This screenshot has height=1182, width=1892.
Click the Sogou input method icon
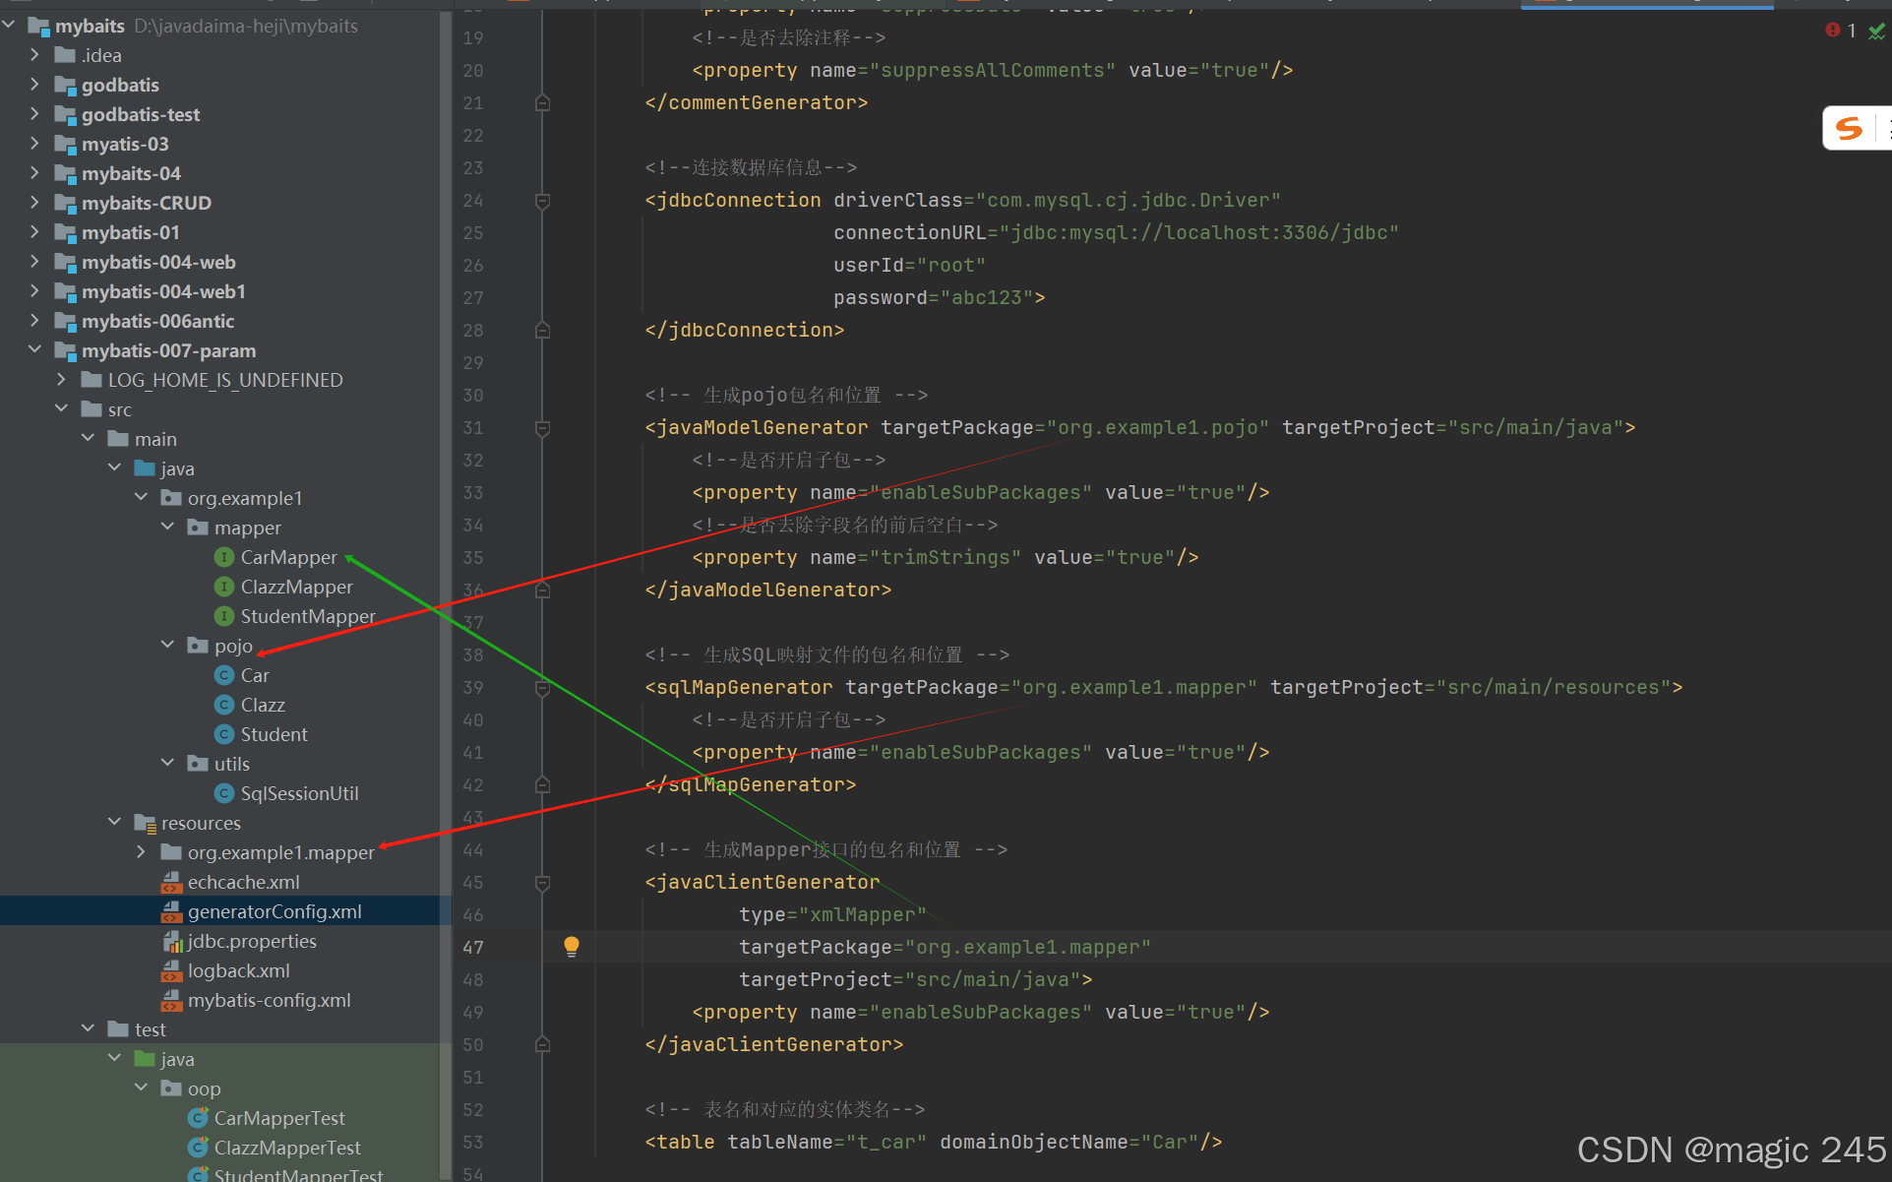tap(1849, 129)
